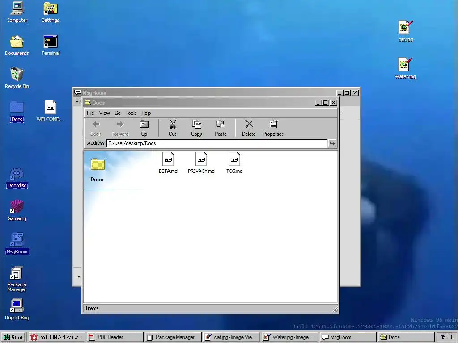Viewport: 458px width, 343px height.
Task: Switch to Package Manager taskbar button
Action: [173, 337]
